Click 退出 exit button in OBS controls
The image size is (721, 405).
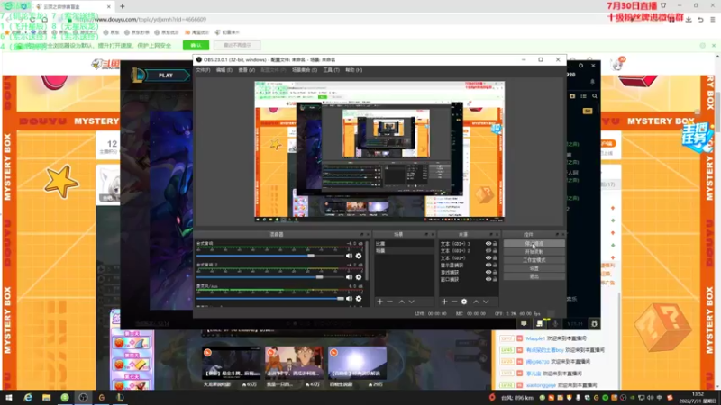coord(534,276)
